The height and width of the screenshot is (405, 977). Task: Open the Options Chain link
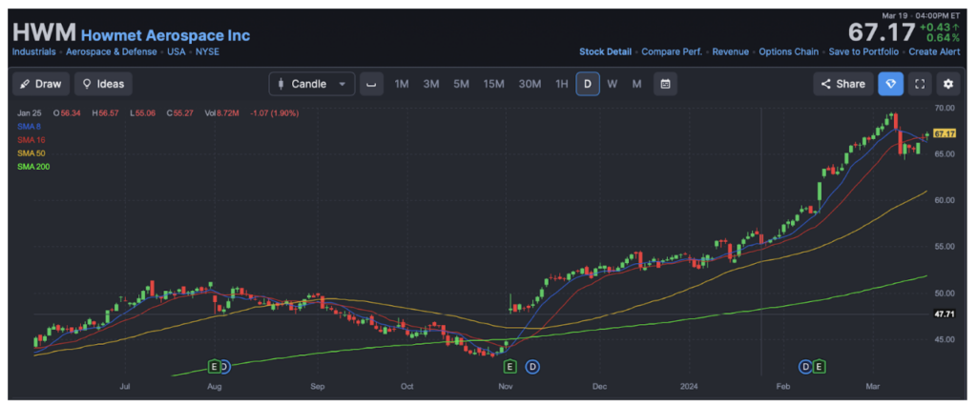pos(789,51)
